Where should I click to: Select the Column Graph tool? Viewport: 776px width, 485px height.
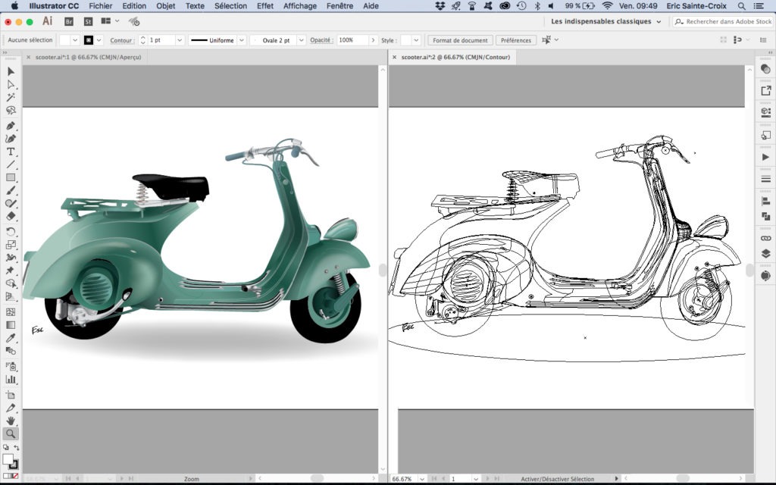point(11,379)
